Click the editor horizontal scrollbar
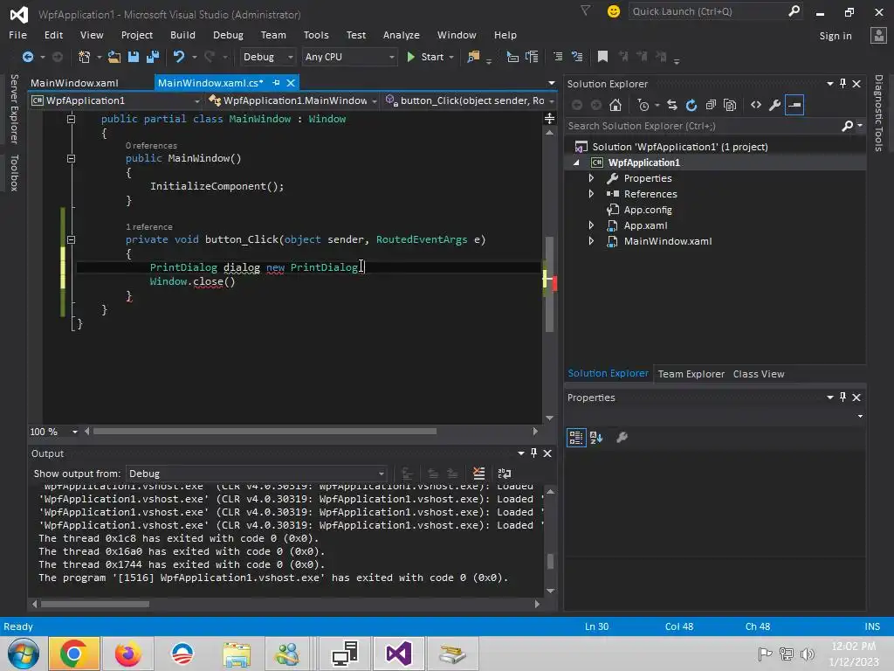Viewport: 894px width, 671px height. (x=265, y=432)
